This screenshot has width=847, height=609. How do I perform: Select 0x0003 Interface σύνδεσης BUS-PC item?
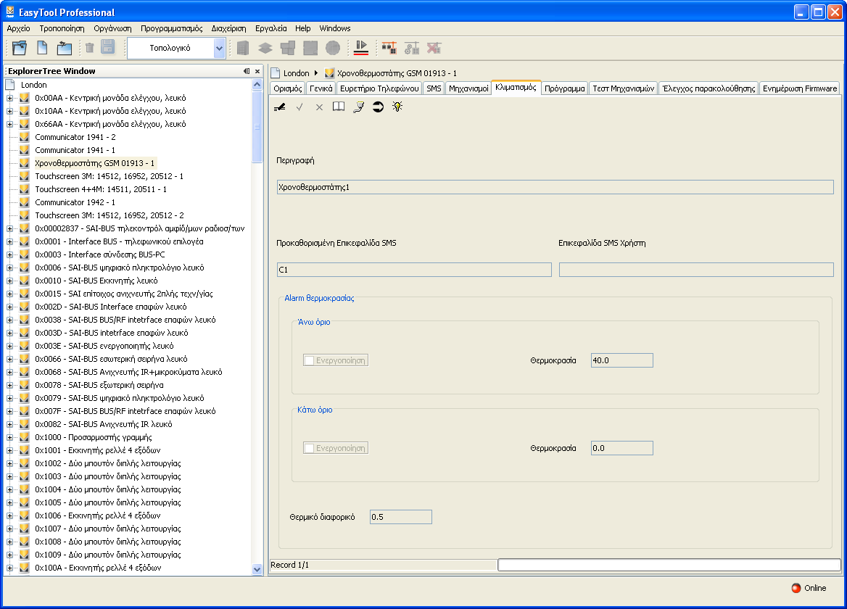click(x=100, y=254)
